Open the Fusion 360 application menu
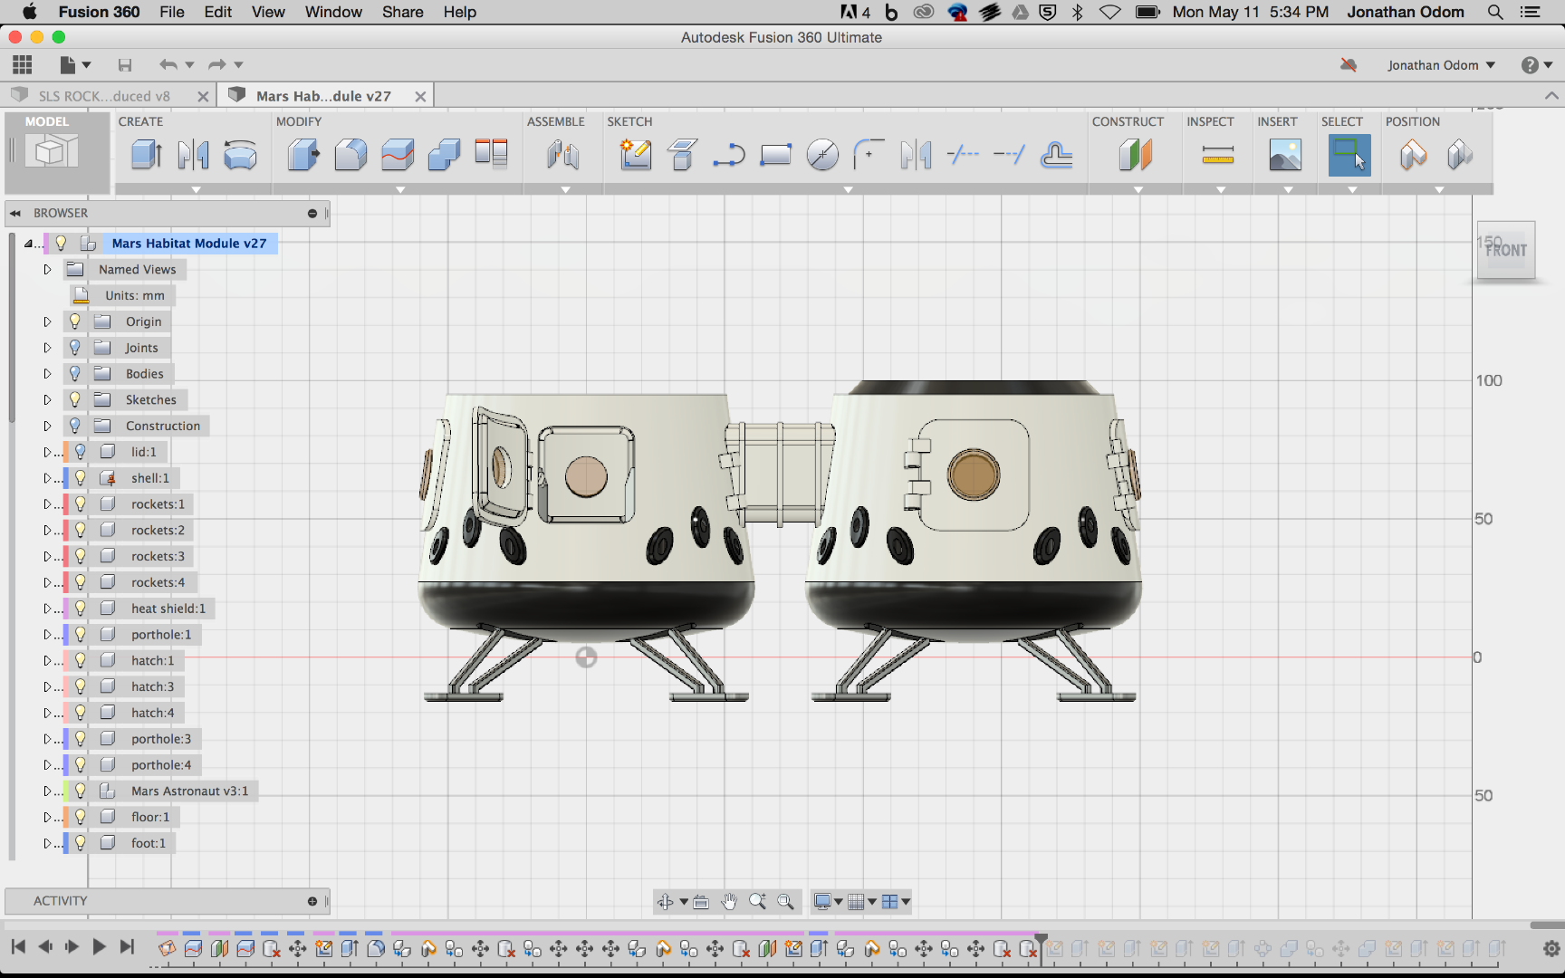Screen dimensions: 1565x978 tap(99, 12)
